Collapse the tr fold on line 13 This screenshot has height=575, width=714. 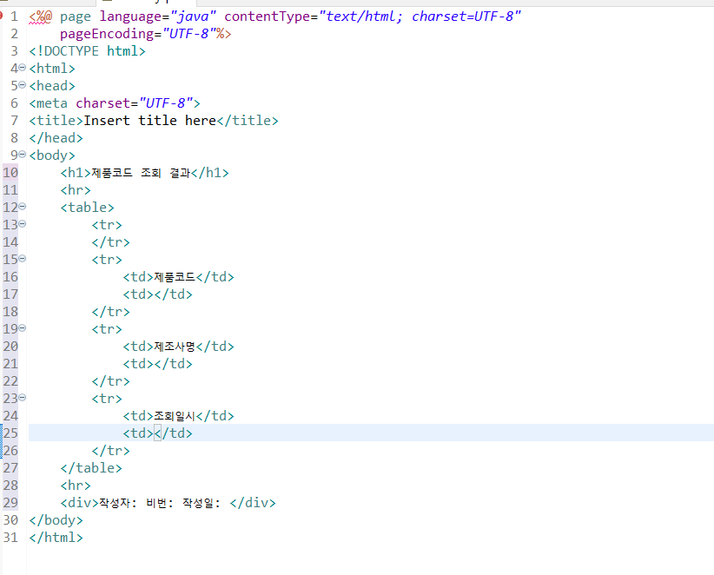[x=22, y=224]
